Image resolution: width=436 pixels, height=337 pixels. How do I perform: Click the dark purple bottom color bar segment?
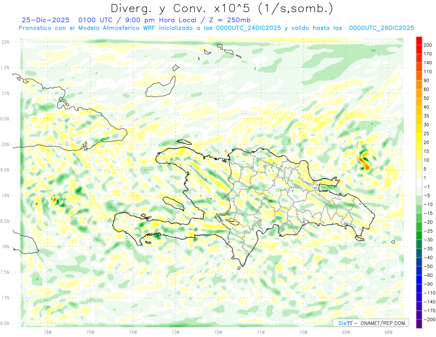click(x=419, y=324)
